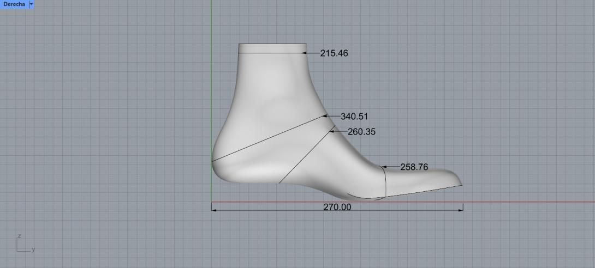Click the Derecha viewport title label

pos(14,4)
